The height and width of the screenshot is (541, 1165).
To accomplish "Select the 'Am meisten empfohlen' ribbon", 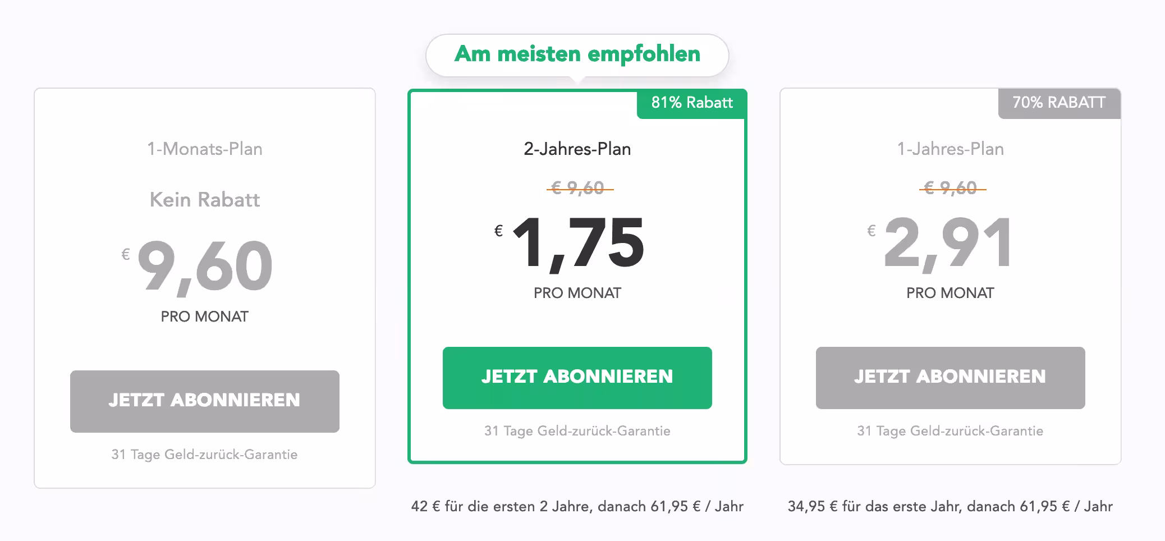I will coord(577,54).
